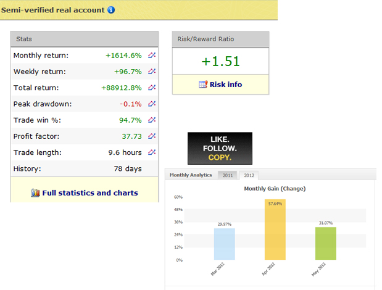The height and width of the screenshot is (290, 382).
Task: Click the +96.7% weekly return value
Action: click(128, 72)
